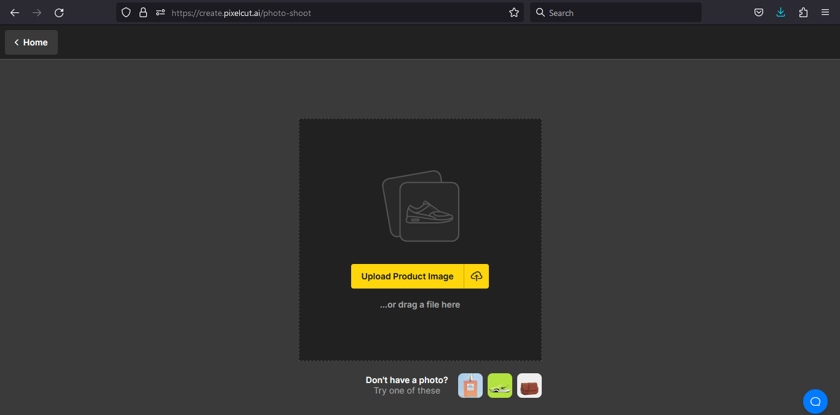This screenshot has width=840, height=415.
Task: Open the chat support bubble
Action: (x=815, y=401)
